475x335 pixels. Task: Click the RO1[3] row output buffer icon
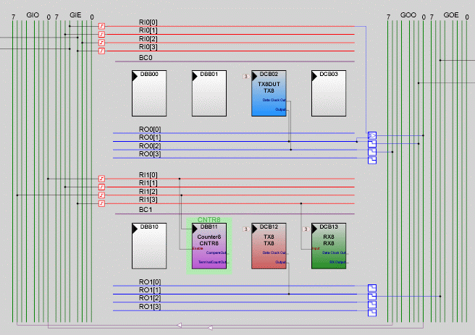pyautogui.click(x=372, y=313)
